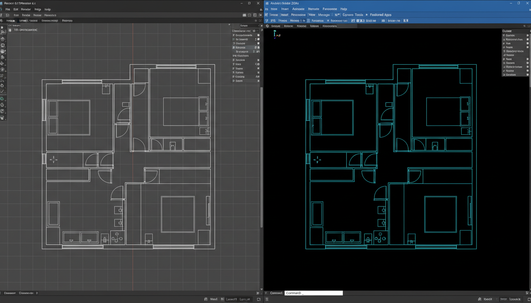Open the Annotate menu in the right CAD window
531x303 pixels.
[298, 9]
